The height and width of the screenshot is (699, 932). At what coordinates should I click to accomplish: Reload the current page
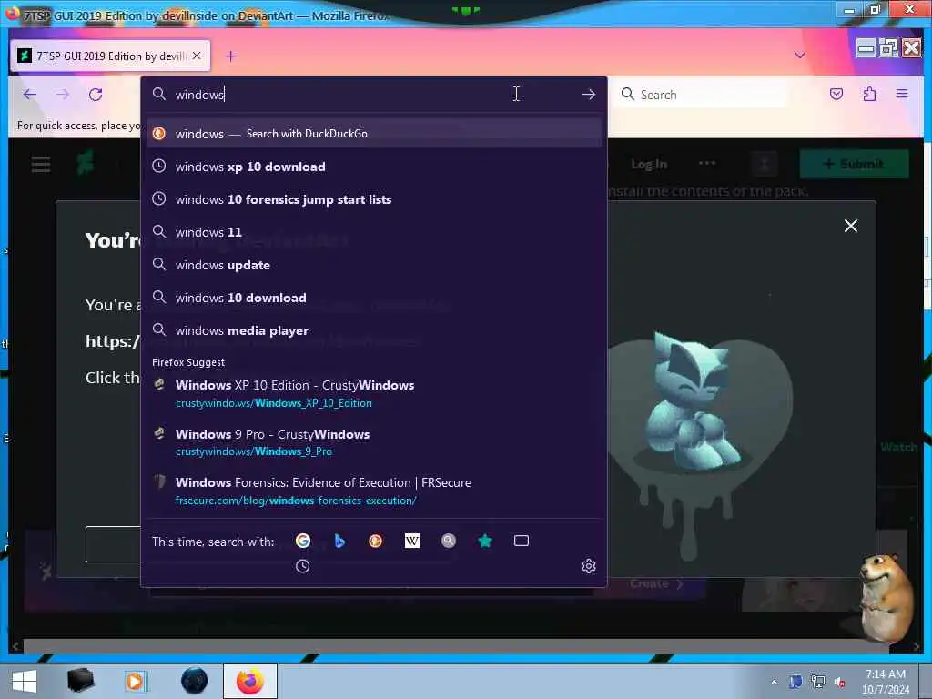coord(96,94)
